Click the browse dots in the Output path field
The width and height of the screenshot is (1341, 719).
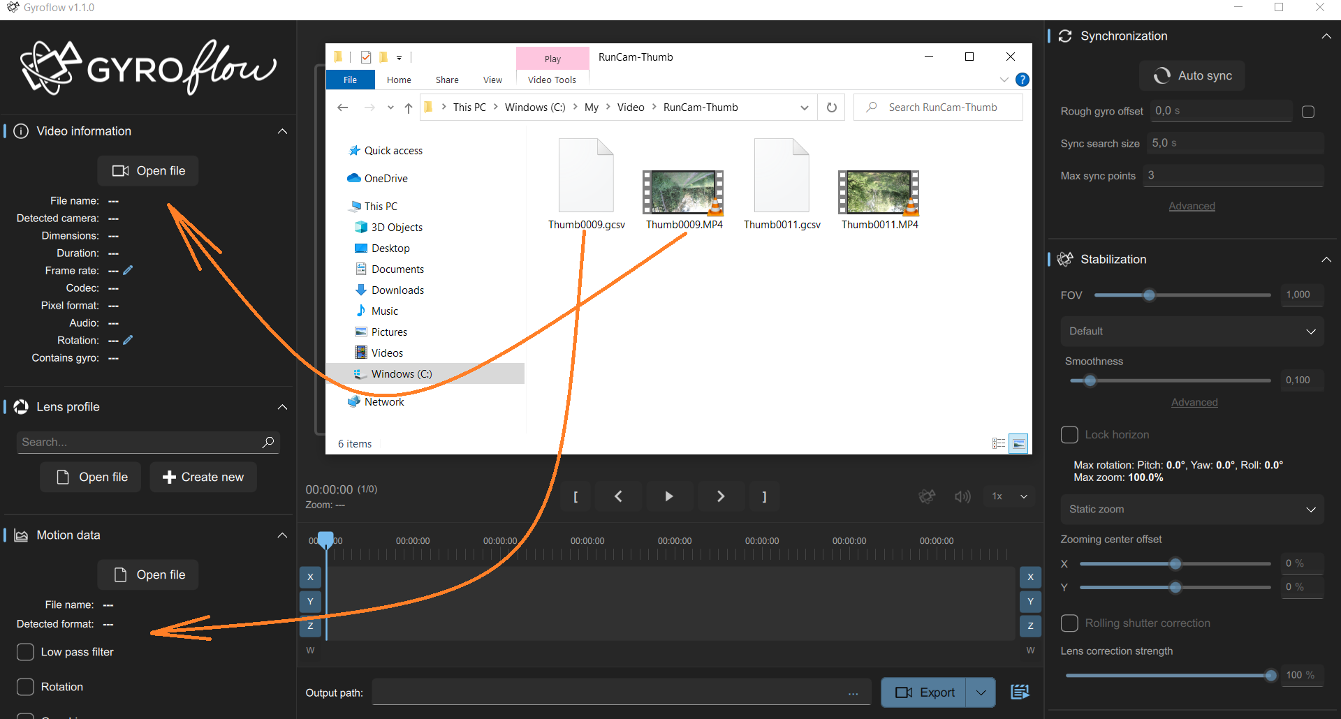853,693
